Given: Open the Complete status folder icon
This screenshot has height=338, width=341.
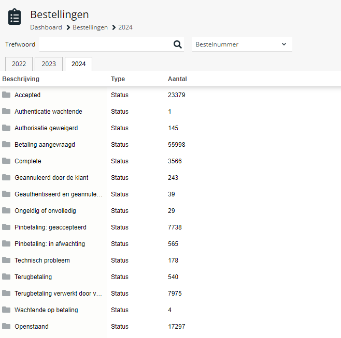Looking at the screenshot, I should tap(6, 161).
